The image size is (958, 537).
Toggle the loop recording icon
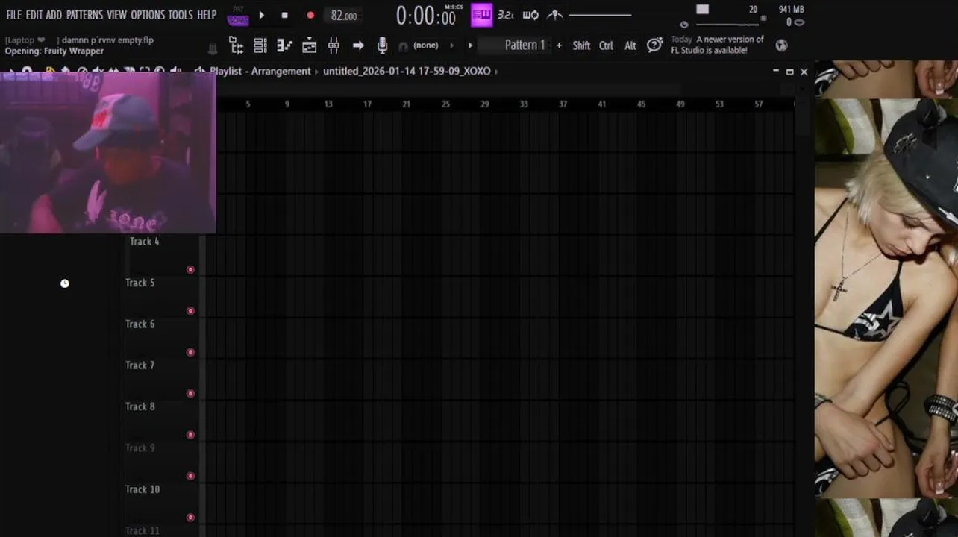tap(530, 14)
